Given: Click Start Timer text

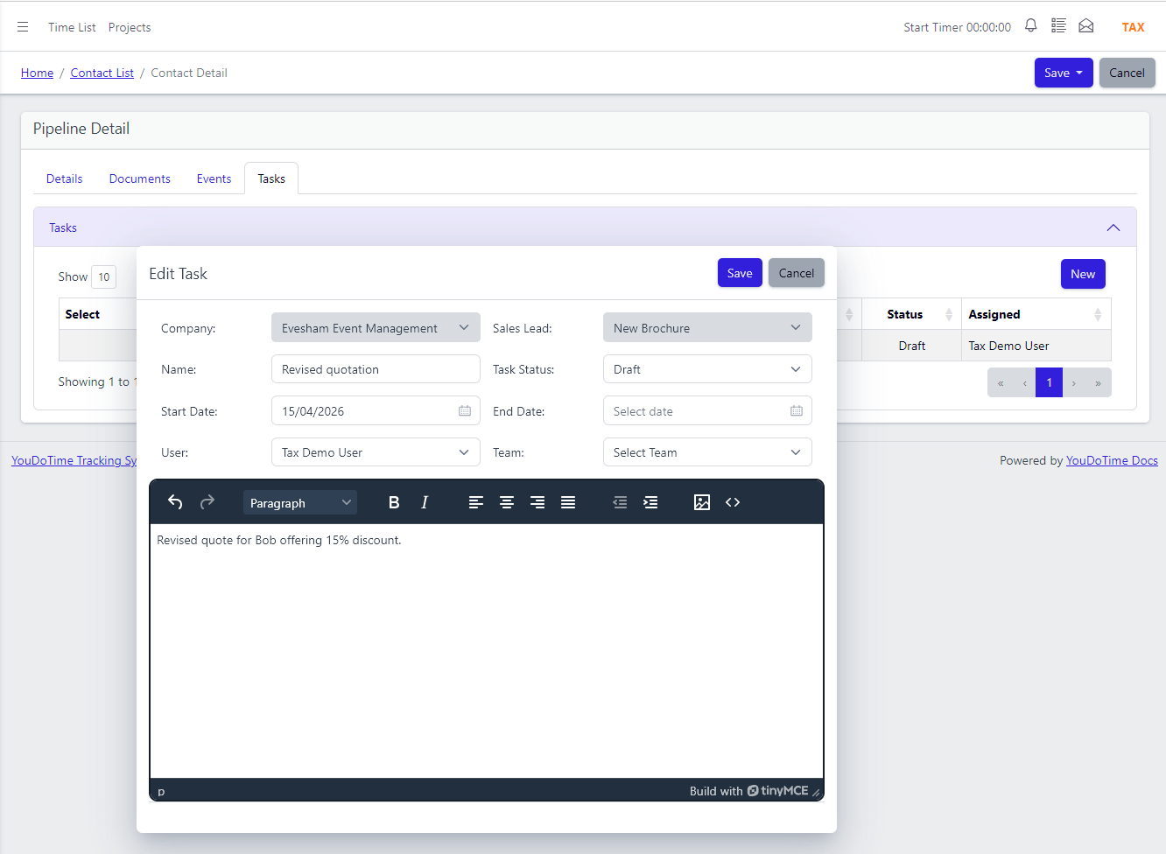Looking at the screenshot, I should pos(957,27).
